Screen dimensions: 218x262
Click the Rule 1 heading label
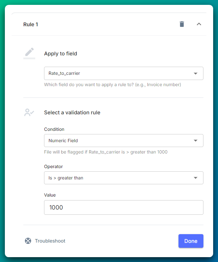(x=31, y=24)
